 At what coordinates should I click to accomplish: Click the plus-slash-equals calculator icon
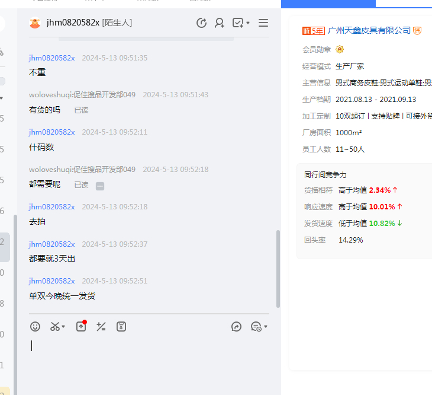point(101,326)
